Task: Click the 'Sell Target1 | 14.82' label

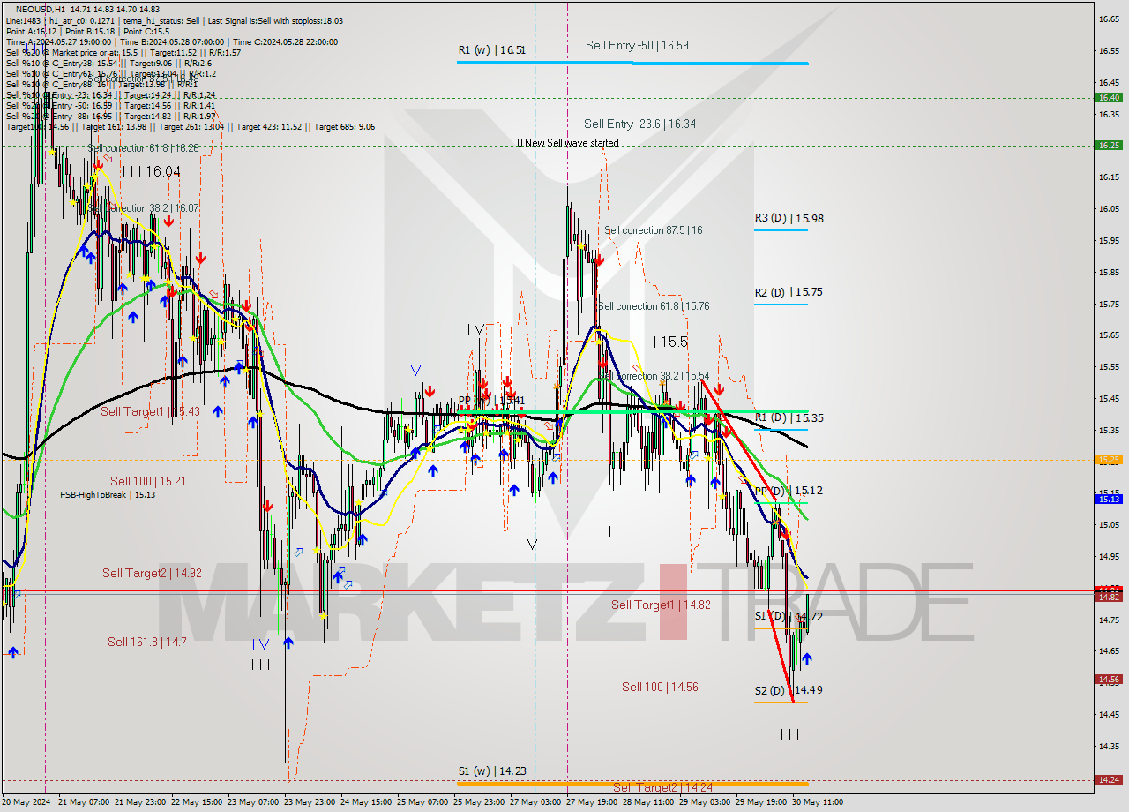Action: [661, 605]
